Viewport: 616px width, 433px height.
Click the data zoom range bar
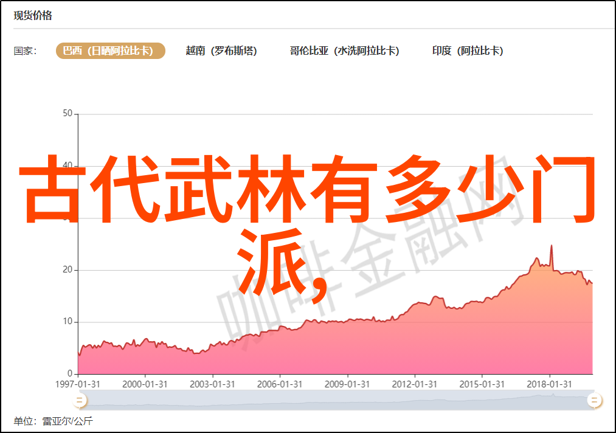[336, 400]
